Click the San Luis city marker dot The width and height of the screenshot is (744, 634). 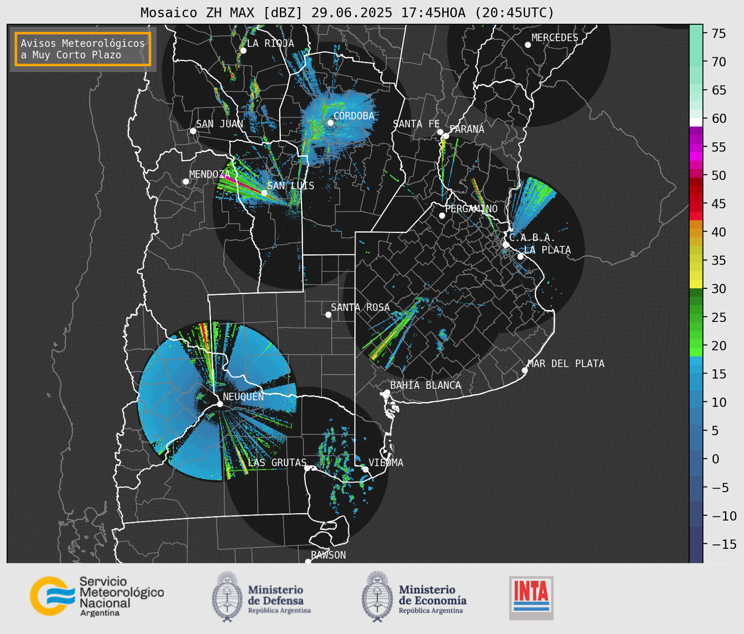coord(264,193)
